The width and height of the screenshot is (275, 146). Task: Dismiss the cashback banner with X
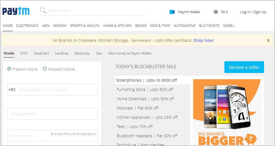coord(268,40)
